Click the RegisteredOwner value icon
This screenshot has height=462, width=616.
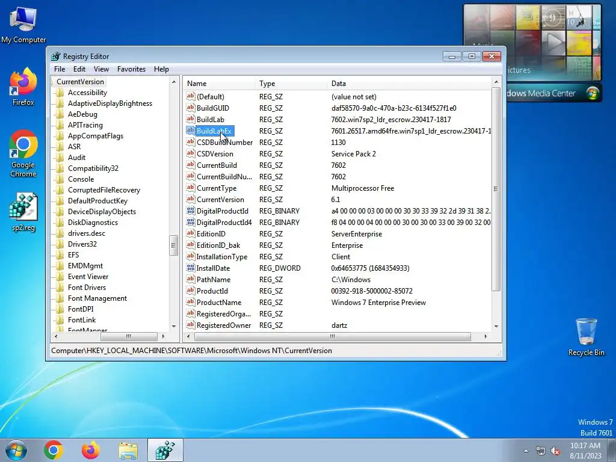[x=191, y=325]
